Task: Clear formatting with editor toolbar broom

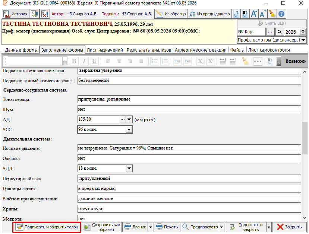Action: pyautogui.click(x=245, y=61)
